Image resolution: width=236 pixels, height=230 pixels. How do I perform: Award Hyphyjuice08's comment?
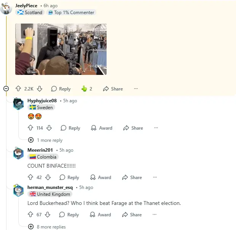(x=102, y=128)
